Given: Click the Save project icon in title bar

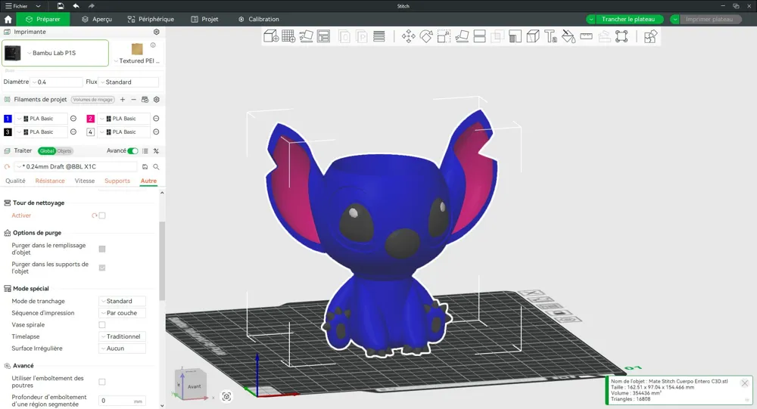Looking at the screenshot, I should 61,6.
